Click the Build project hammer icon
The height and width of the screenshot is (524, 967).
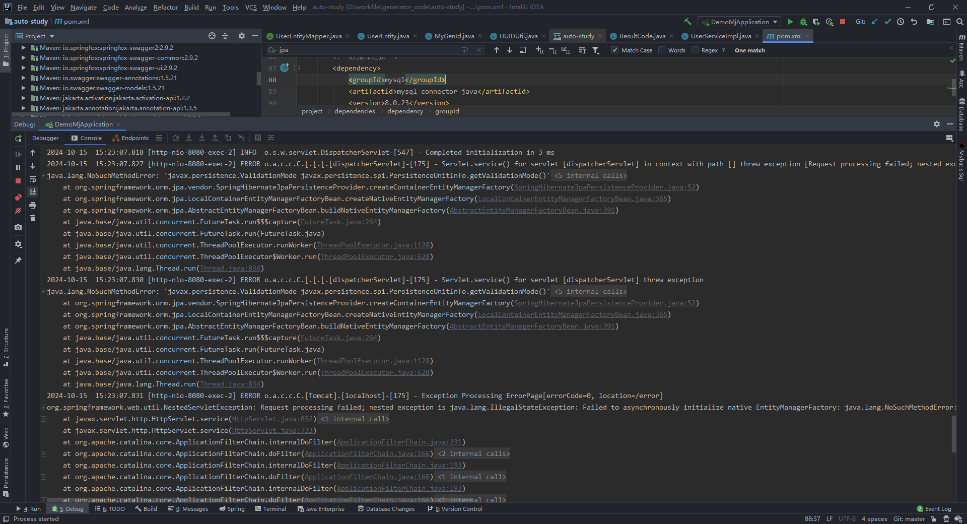[x=687, y=22]
